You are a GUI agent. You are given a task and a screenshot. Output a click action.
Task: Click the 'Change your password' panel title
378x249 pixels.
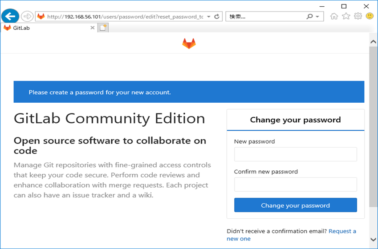pos(295,120)
